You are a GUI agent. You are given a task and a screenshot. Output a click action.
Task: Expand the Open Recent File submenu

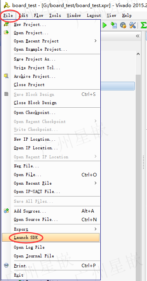pos(96,183)
